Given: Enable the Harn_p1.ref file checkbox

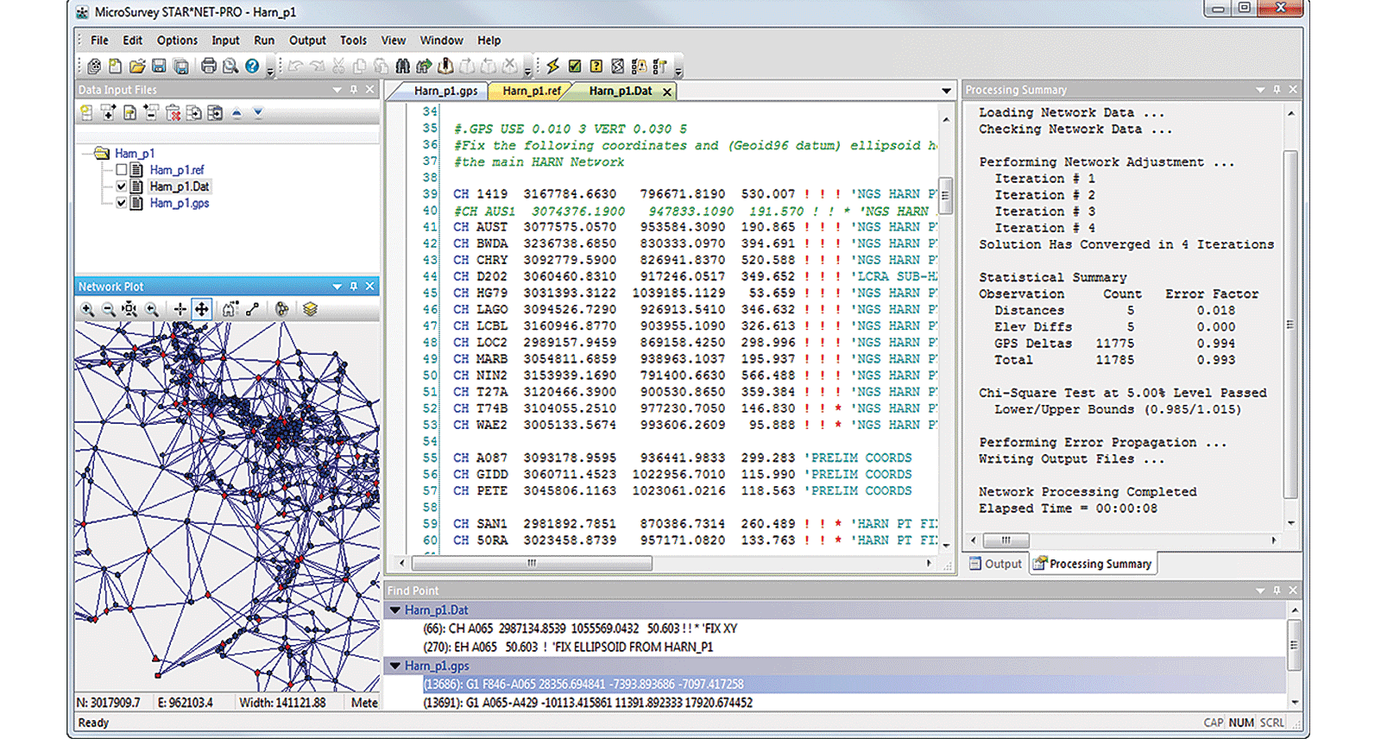Looking at the screenshot, I should (x=121, y=170).
